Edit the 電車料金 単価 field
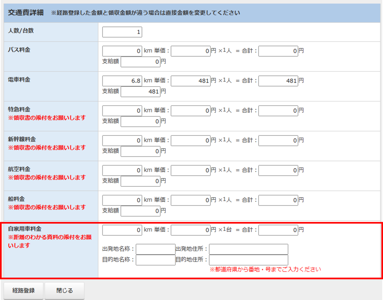The height and width of the screenshot is (300, 383). click(x=190, y=81)
